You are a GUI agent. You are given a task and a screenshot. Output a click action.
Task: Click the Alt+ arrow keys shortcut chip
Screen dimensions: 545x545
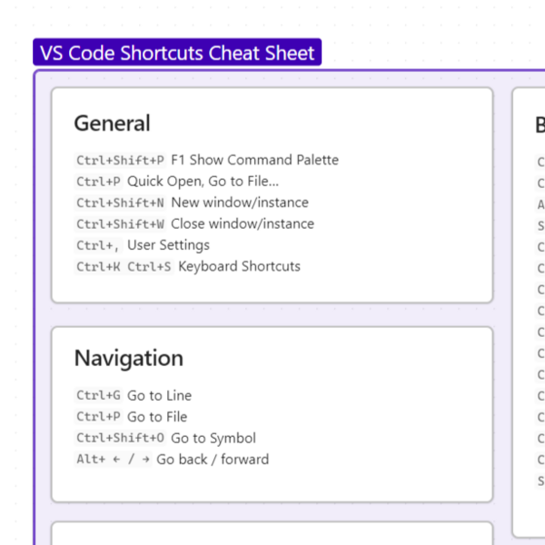[x=114, y=460]
